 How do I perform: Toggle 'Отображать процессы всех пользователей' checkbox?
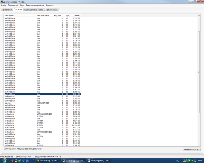[x=5, y=149]
